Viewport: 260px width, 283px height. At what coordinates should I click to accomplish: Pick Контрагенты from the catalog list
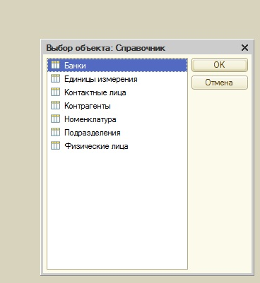pos(117,106)
